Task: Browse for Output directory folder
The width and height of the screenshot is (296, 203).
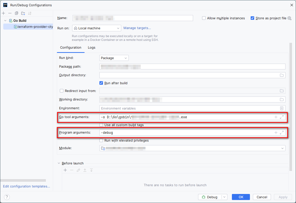Action: tap(282, 75)
